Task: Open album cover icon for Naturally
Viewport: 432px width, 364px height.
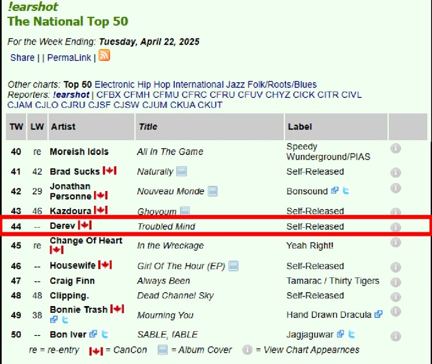Action: [x=181, y=172]
